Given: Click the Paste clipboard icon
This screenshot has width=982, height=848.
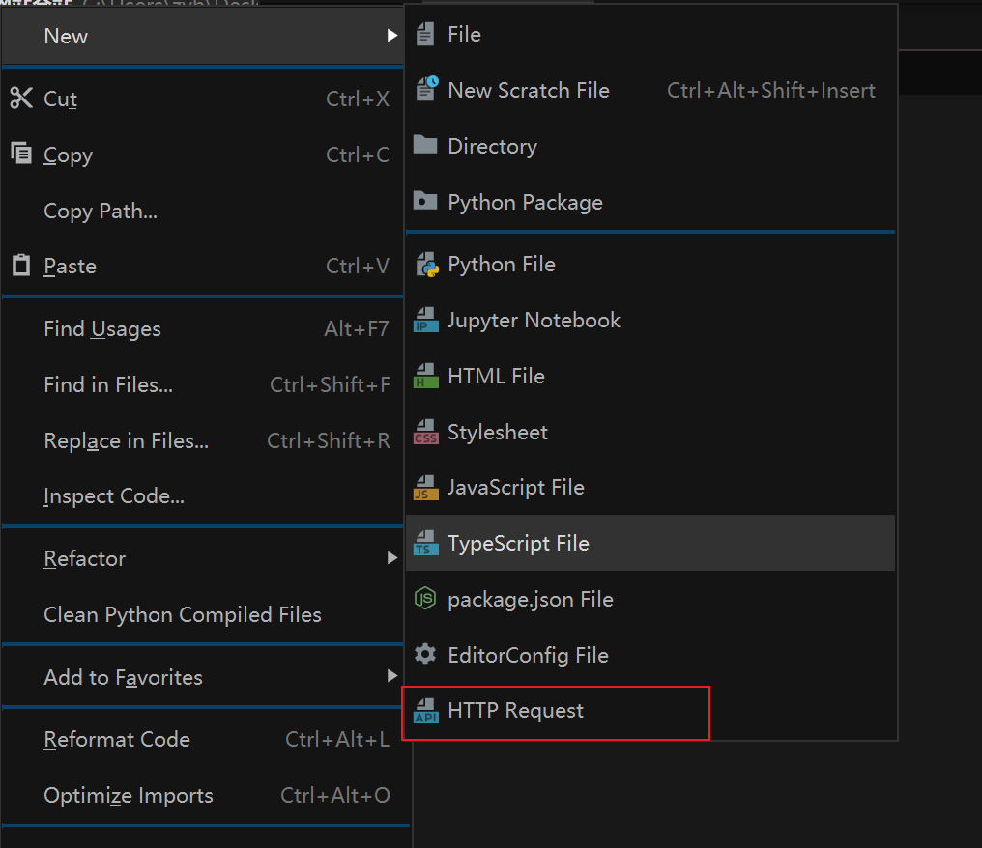Looking at the screenshot, I should coord(21,265).
